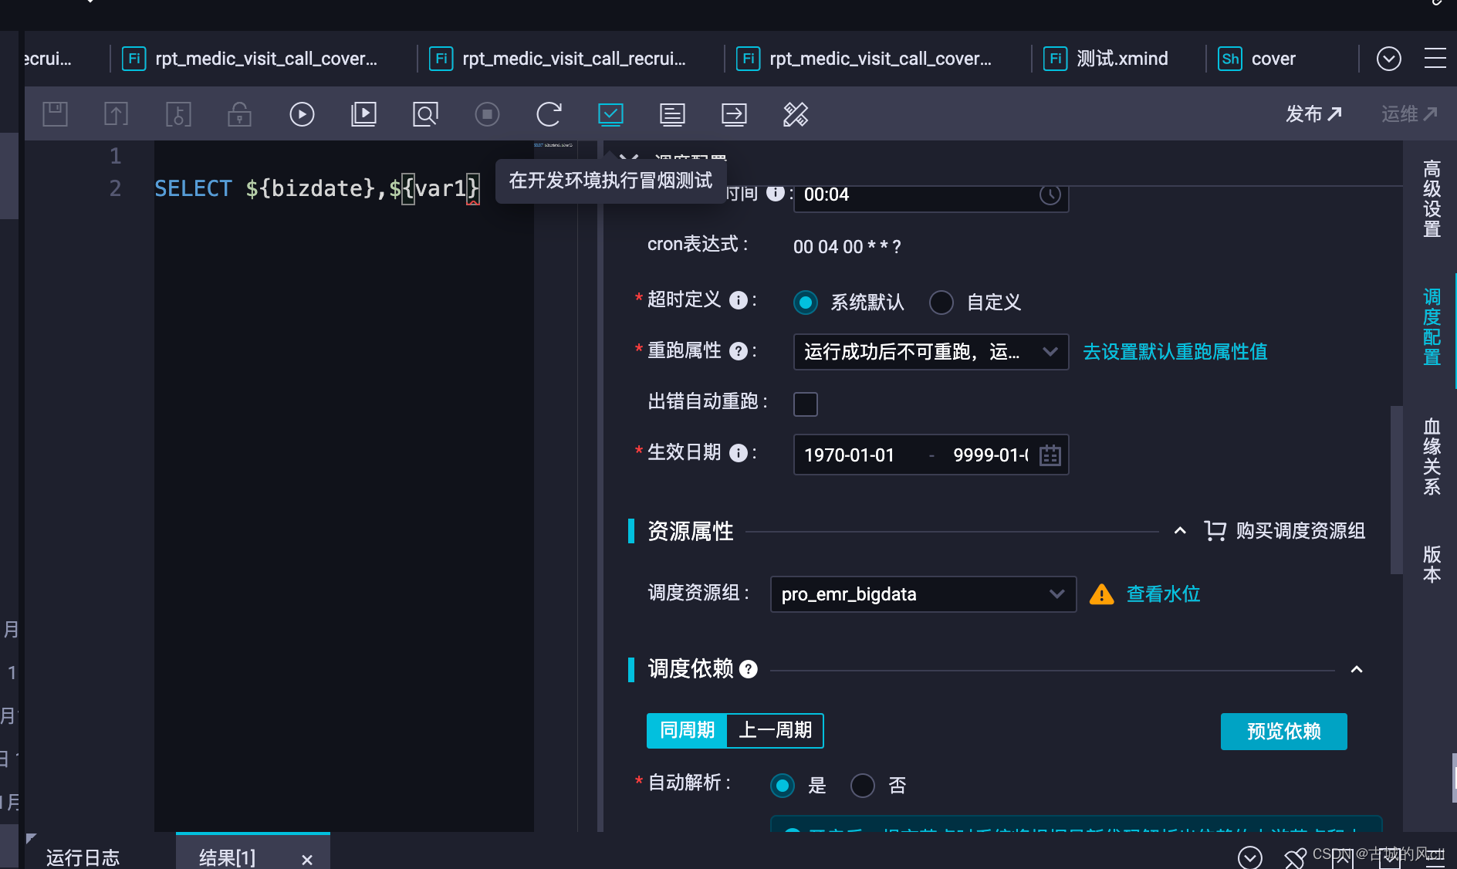
Task: Run the SQL script with the play icon
Action: pyautogui.click(x=301, y=113)
